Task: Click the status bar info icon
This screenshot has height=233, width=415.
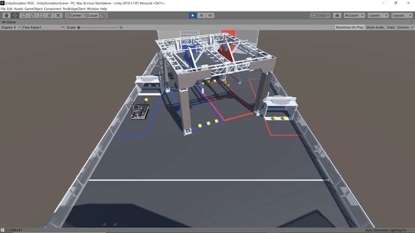Action: click(3, 230)
